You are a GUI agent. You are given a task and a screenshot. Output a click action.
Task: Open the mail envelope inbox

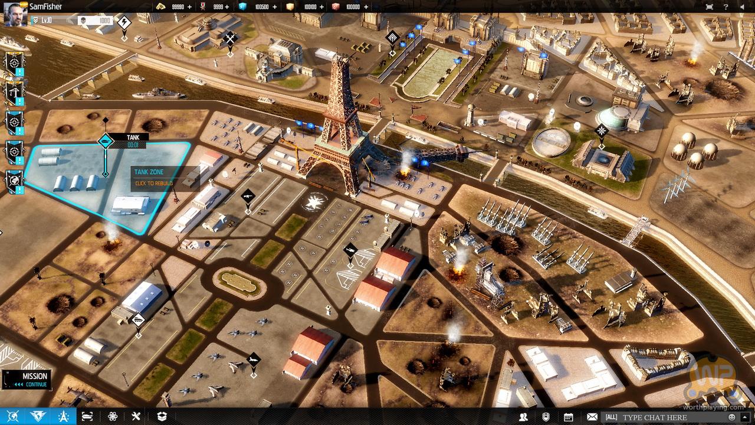click(592, 417)
